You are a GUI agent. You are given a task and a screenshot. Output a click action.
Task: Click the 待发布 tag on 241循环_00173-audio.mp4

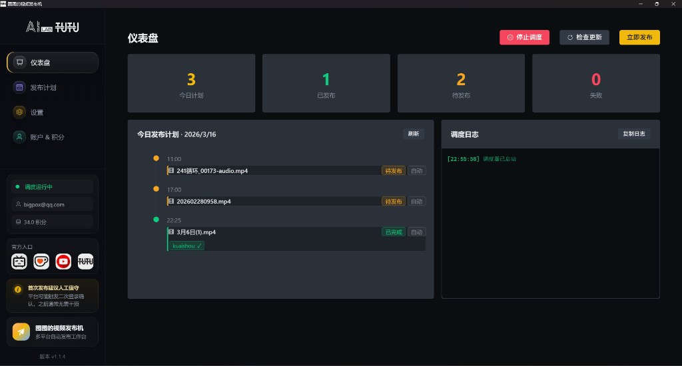click(393, 171)
